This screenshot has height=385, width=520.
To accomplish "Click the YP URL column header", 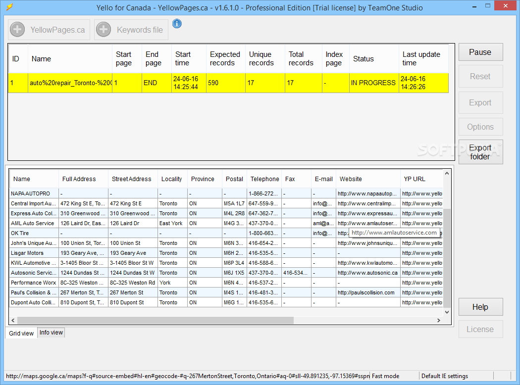I will (x=421, y=179).
